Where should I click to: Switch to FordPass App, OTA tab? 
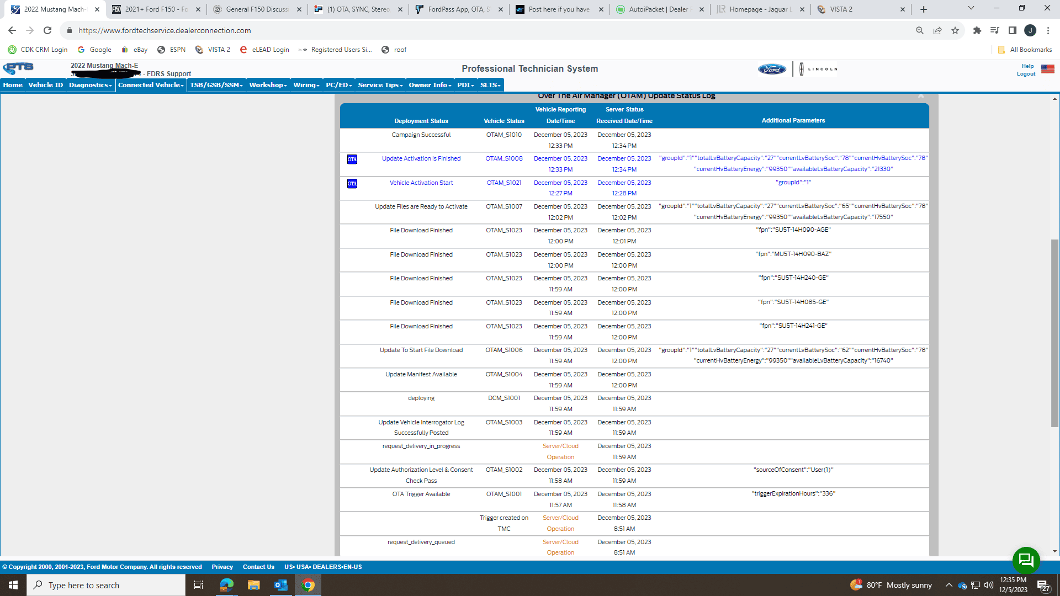459,9
